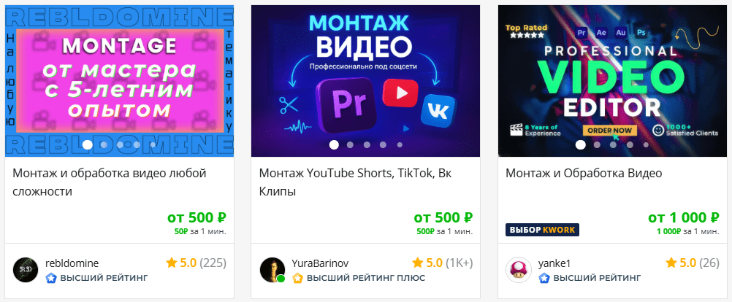732x302 pixels.
Task: Click YuraBarinov's profile avatar
Action: (x=272, y=269)
